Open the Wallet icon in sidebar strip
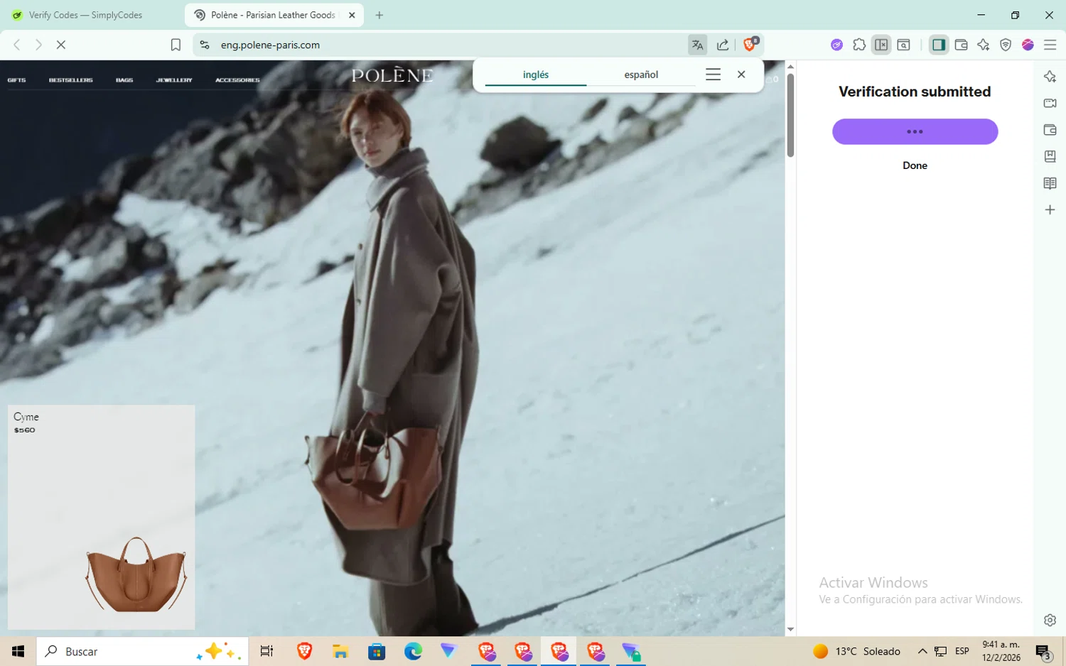Screen dimensions: 1066x666 point(1050,130)
